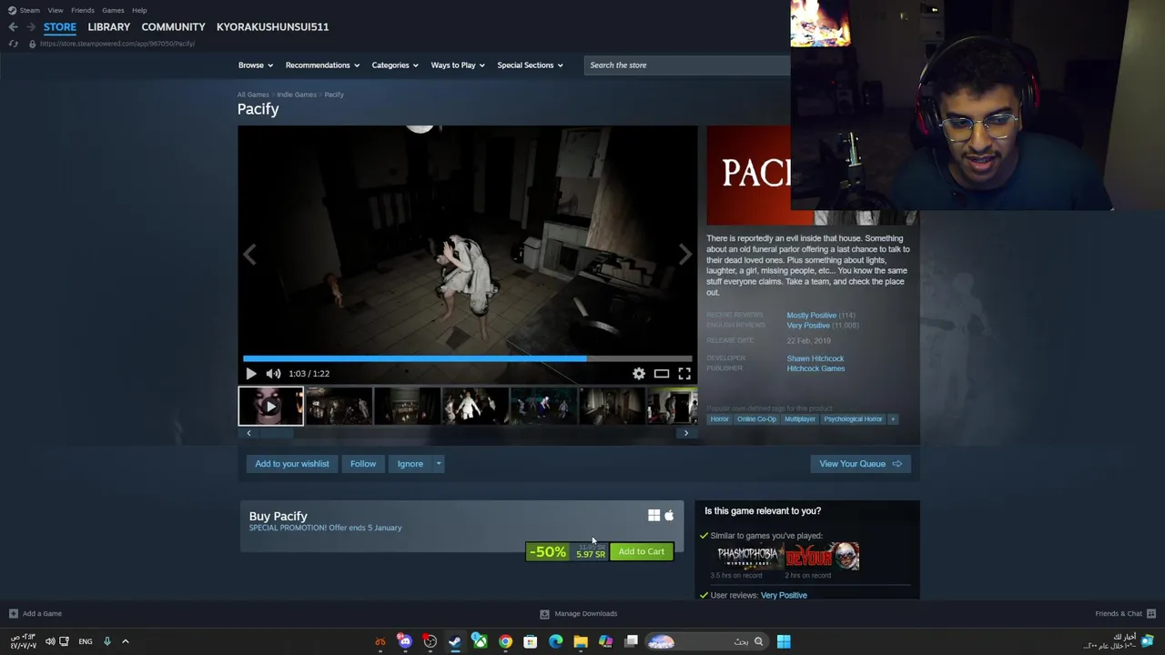Open the Mostly Positive recent reviews link
1165x655 pixels.
click(x=811, y=315)
